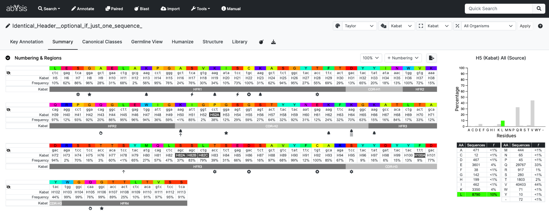
Task: Click the magnifier button of Quick Search
Action: 539,9
